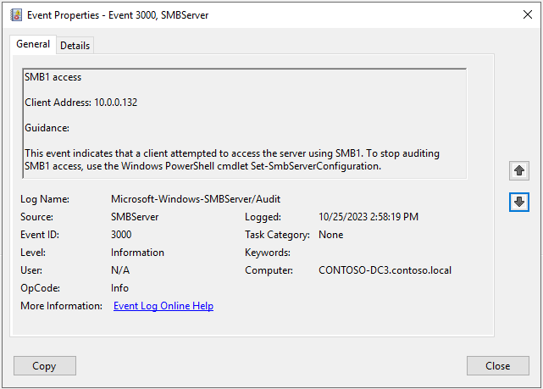This screenshot has height=389, width=543.
Task: Click the Log Name value Microsoft-Windows-SMBServer/Audit
Action: (x=196, y=199)
